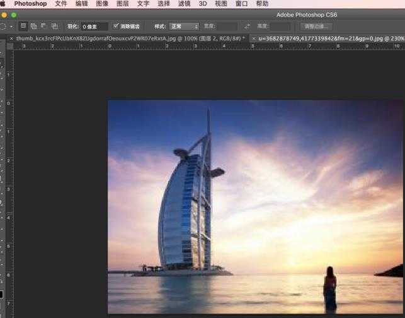Open the 文件 menu
Image resolution: width=405 pixels, height=318 pixels.
click(60, 4)
